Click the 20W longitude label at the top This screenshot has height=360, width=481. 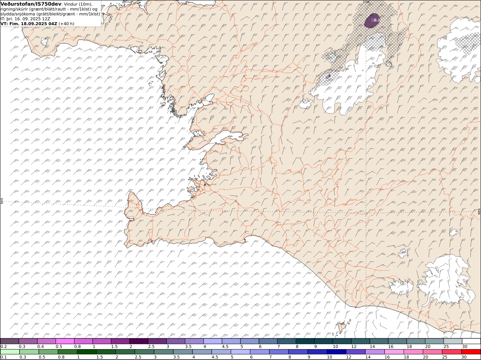click(x=366, y=2)
